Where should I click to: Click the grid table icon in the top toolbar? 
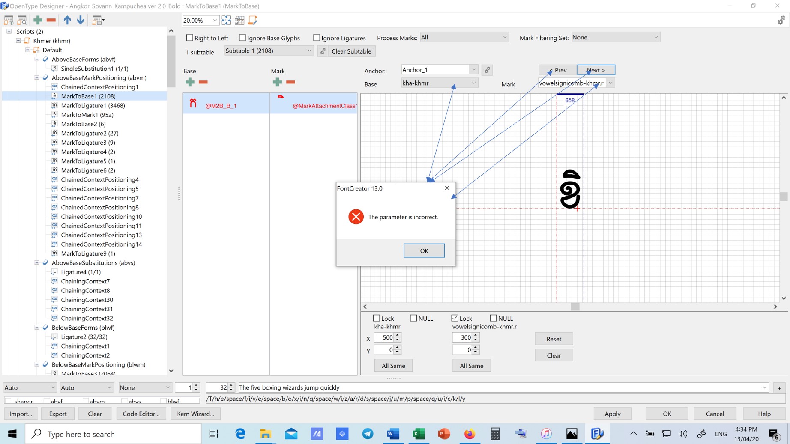click(x=239, y=20)
